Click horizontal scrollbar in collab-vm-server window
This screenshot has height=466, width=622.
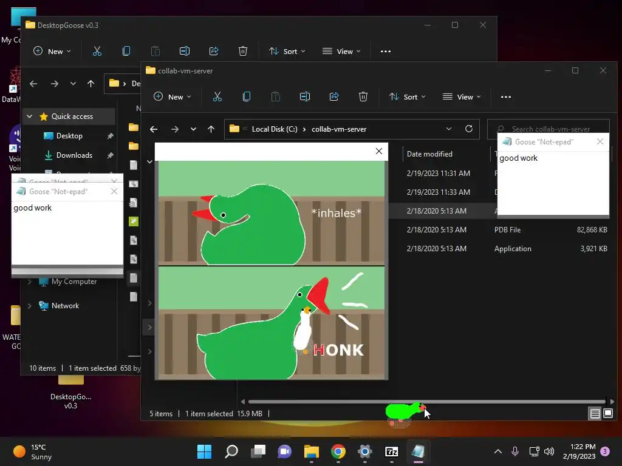point(427,402)
